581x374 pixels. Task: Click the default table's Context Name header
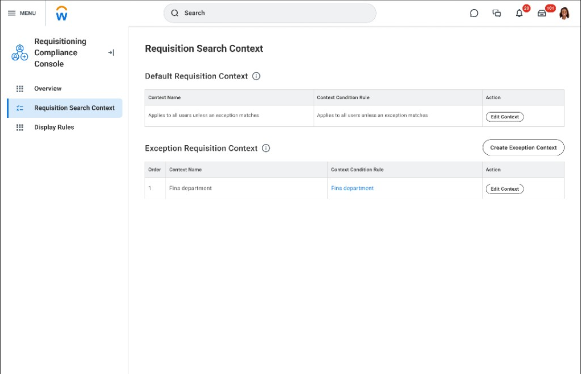click(x=229, y=97)
